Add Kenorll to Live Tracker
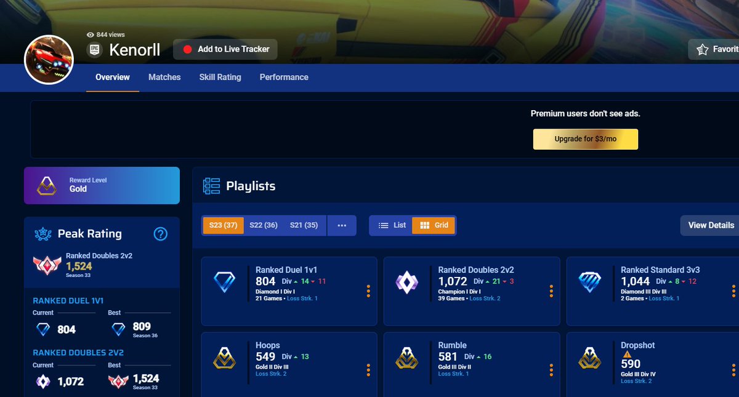The image size is (739, 397). (225, 49)
